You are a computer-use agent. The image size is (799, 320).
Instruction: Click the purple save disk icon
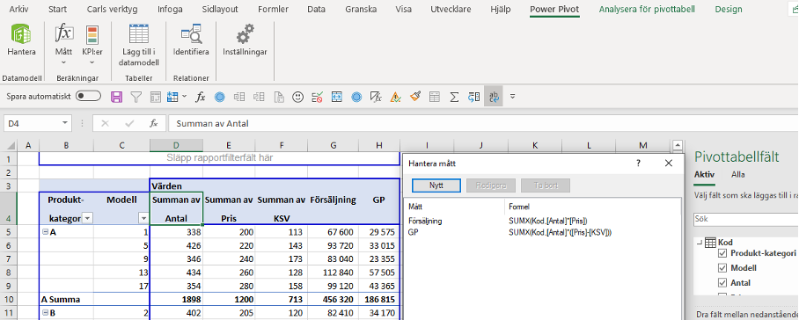point(117,96)
